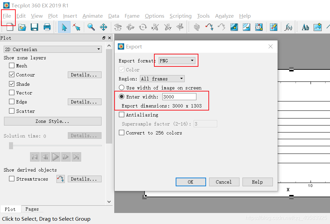
Task: Select the Translate move tool
Action: [x=103, y=27]
